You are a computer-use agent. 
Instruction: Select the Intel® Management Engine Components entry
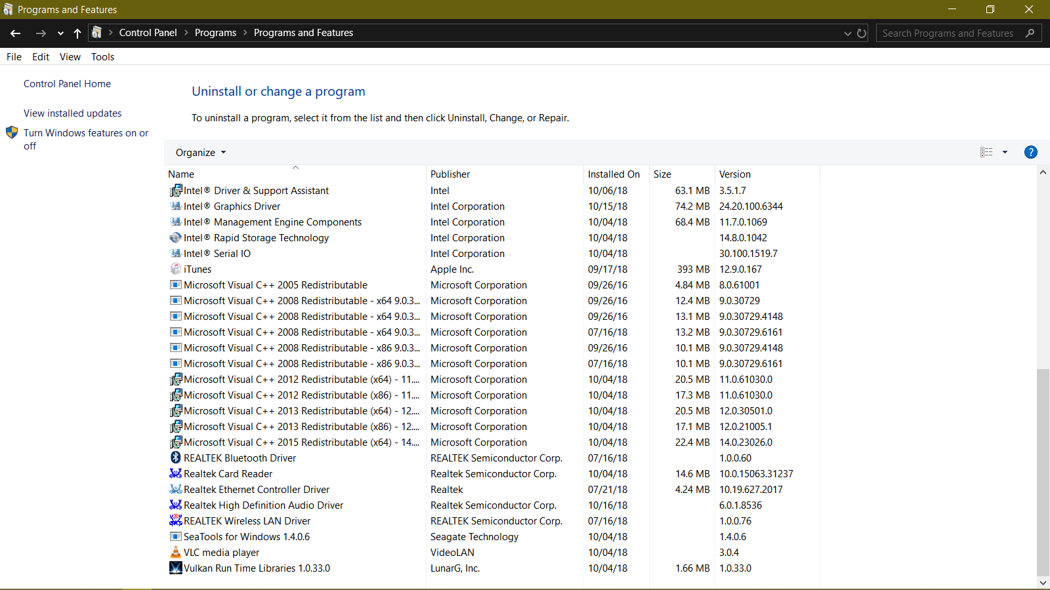tap(272, 222)
